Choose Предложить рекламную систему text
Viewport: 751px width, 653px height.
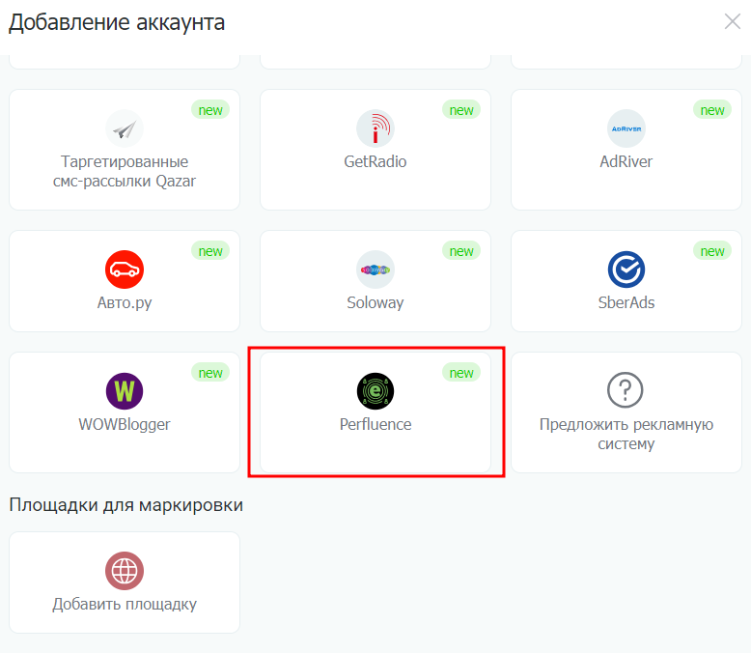[x=626, y=434]
